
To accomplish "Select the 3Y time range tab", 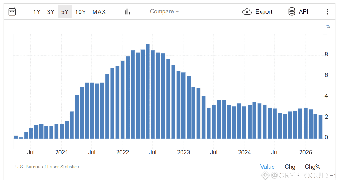I will (51, 11).
